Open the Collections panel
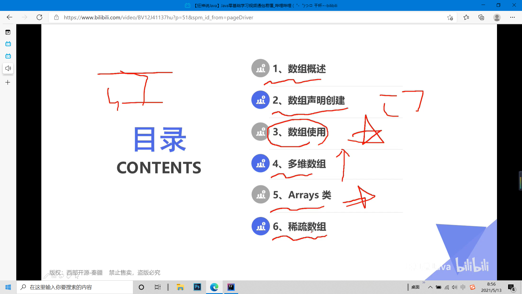Viewport: 522px width, 294px height. (x=481, y=17)
